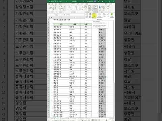
Task: Select the active Data (데이터) tab
Action: pos(74,4)
